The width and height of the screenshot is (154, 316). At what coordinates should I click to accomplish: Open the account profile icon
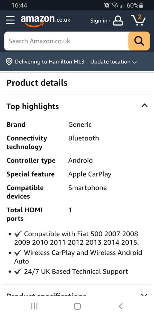click(118, 21)
